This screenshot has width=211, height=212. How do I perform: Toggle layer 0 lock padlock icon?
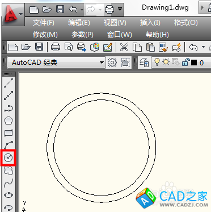(x=185, y=62)
